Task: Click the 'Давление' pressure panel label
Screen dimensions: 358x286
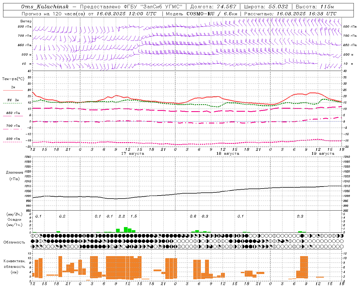Action: coord(15,173)
